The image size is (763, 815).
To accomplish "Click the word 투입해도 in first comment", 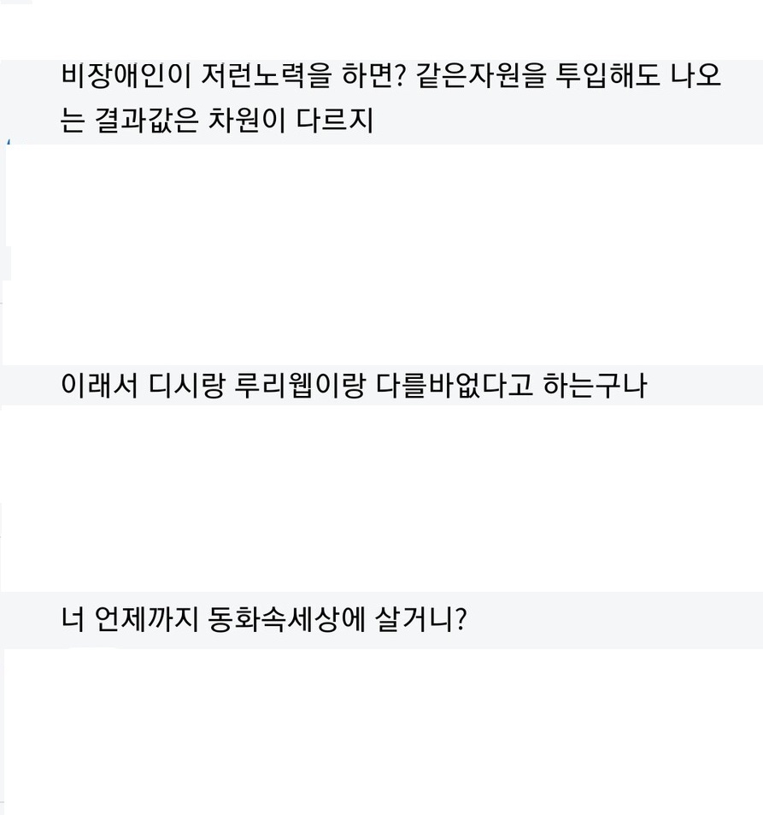I will [x=608, y=76].
